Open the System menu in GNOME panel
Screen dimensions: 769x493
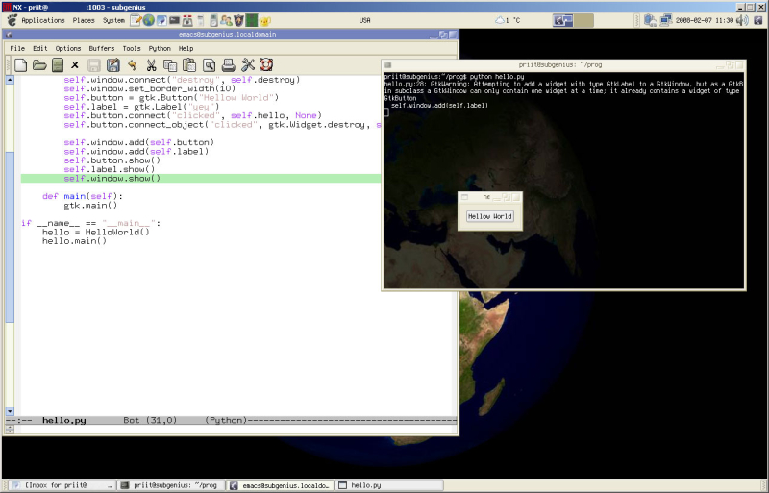(x=113, y=20)
